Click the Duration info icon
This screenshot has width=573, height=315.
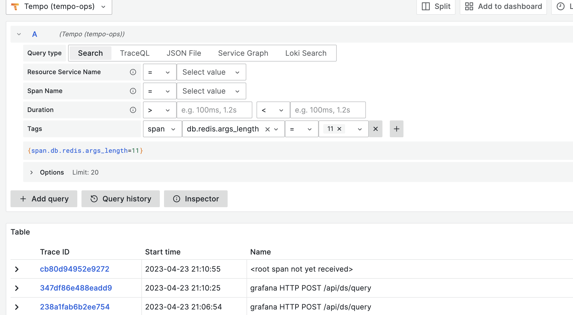(x=133, y=110)
